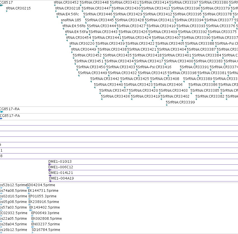238x234 pixels.
Task: Click the arrow glyph beneath snoRNA:185
Action: 62,23
